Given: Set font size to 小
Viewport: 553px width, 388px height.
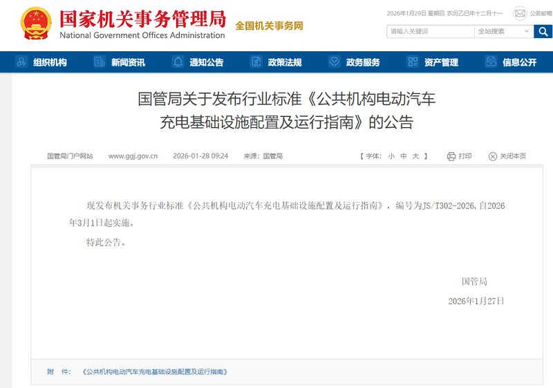Looking at the screenshot, I should (x=391, y=156).
